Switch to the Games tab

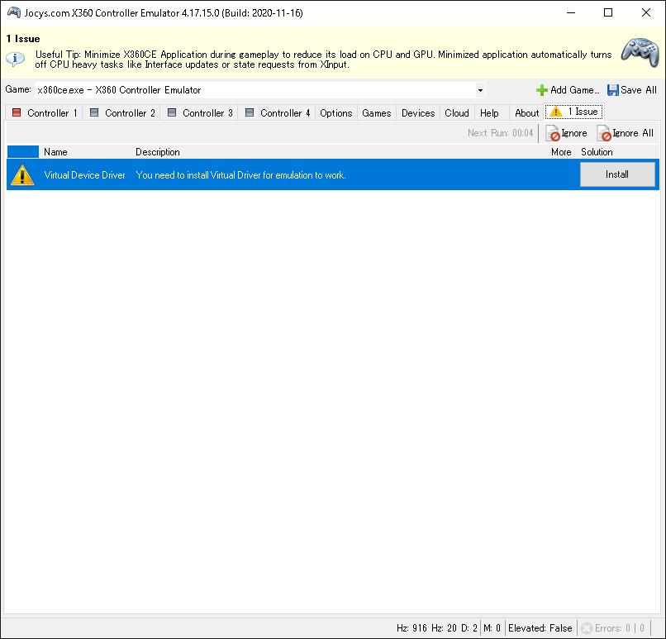(376, 113)
